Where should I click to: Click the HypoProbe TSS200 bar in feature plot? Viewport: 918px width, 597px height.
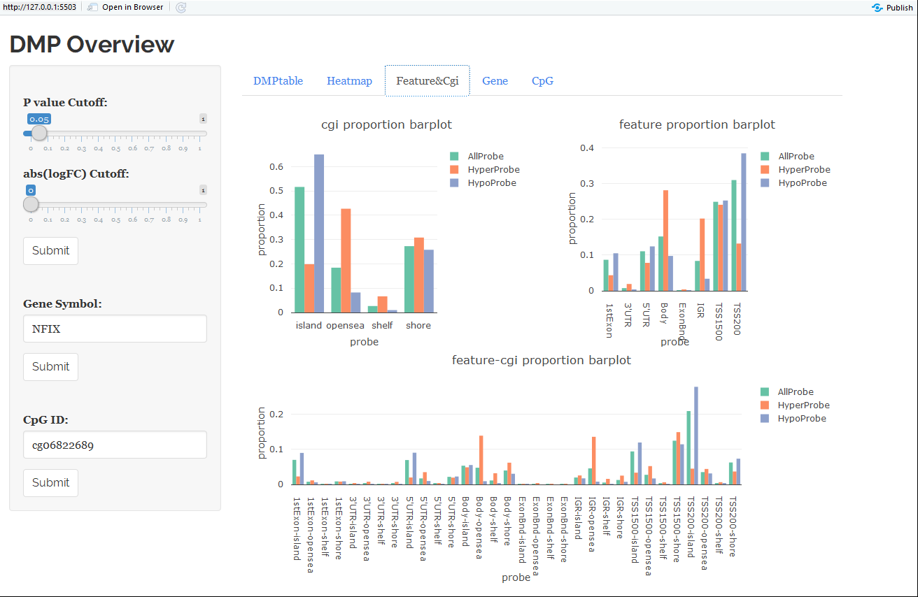744,222
